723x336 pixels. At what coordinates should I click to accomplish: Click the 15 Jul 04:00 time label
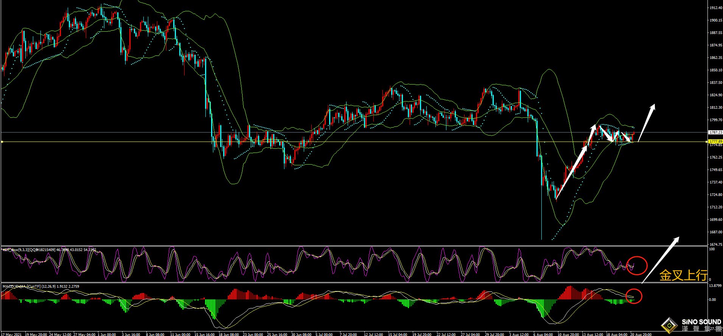(398, 334)
